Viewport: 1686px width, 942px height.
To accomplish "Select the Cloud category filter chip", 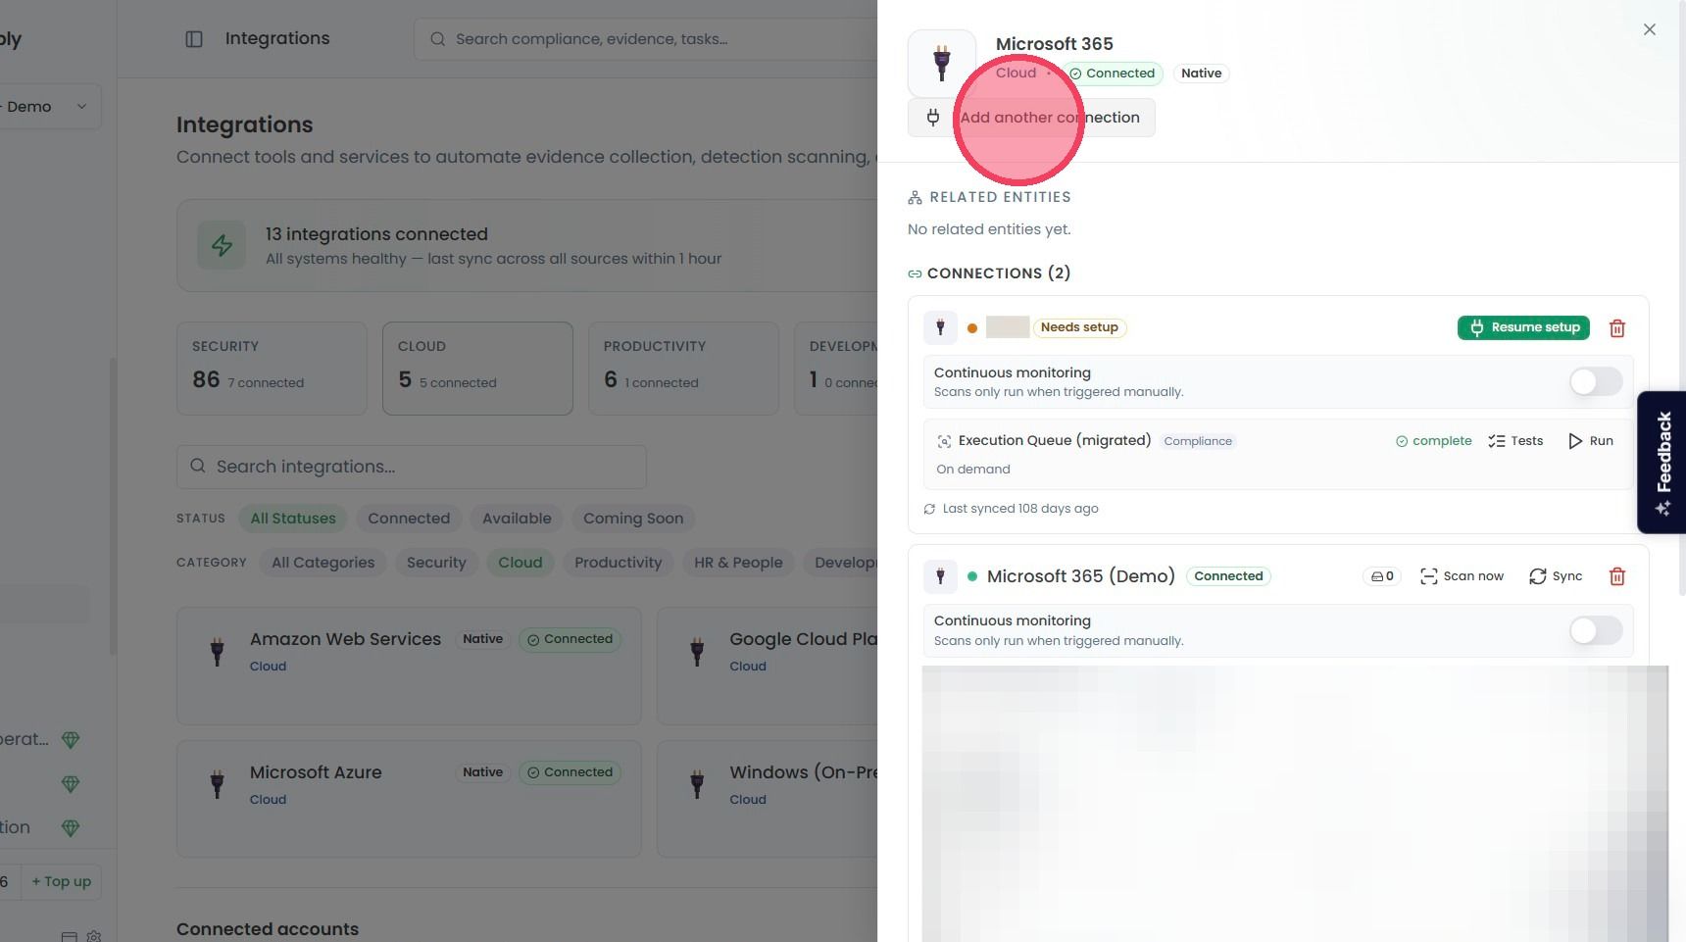I will pyautogui.click(x=520, y=563).
